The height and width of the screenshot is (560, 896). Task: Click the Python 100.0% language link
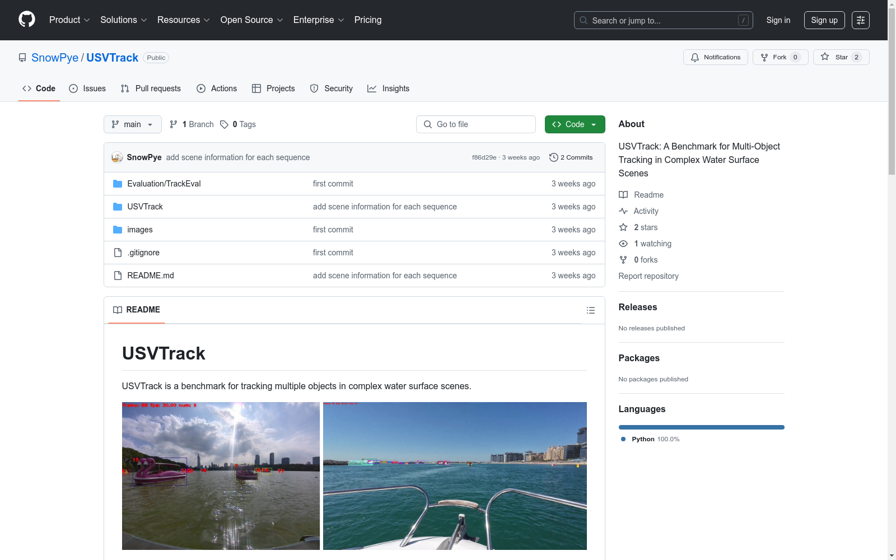650,439
